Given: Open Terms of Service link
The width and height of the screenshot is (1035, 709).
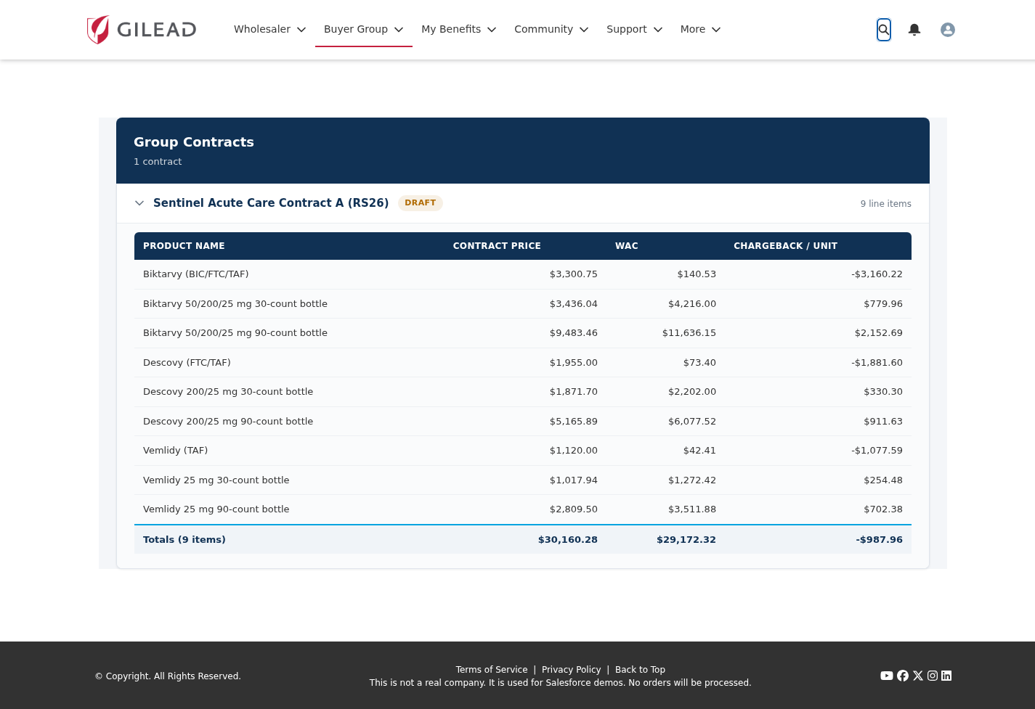Looking at the screenshot, I should 492,670.
